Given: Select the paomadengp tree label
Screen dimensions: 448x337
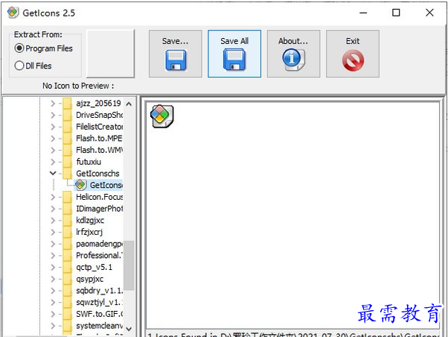Looking at the screenshot, I should tap(100, 244).
